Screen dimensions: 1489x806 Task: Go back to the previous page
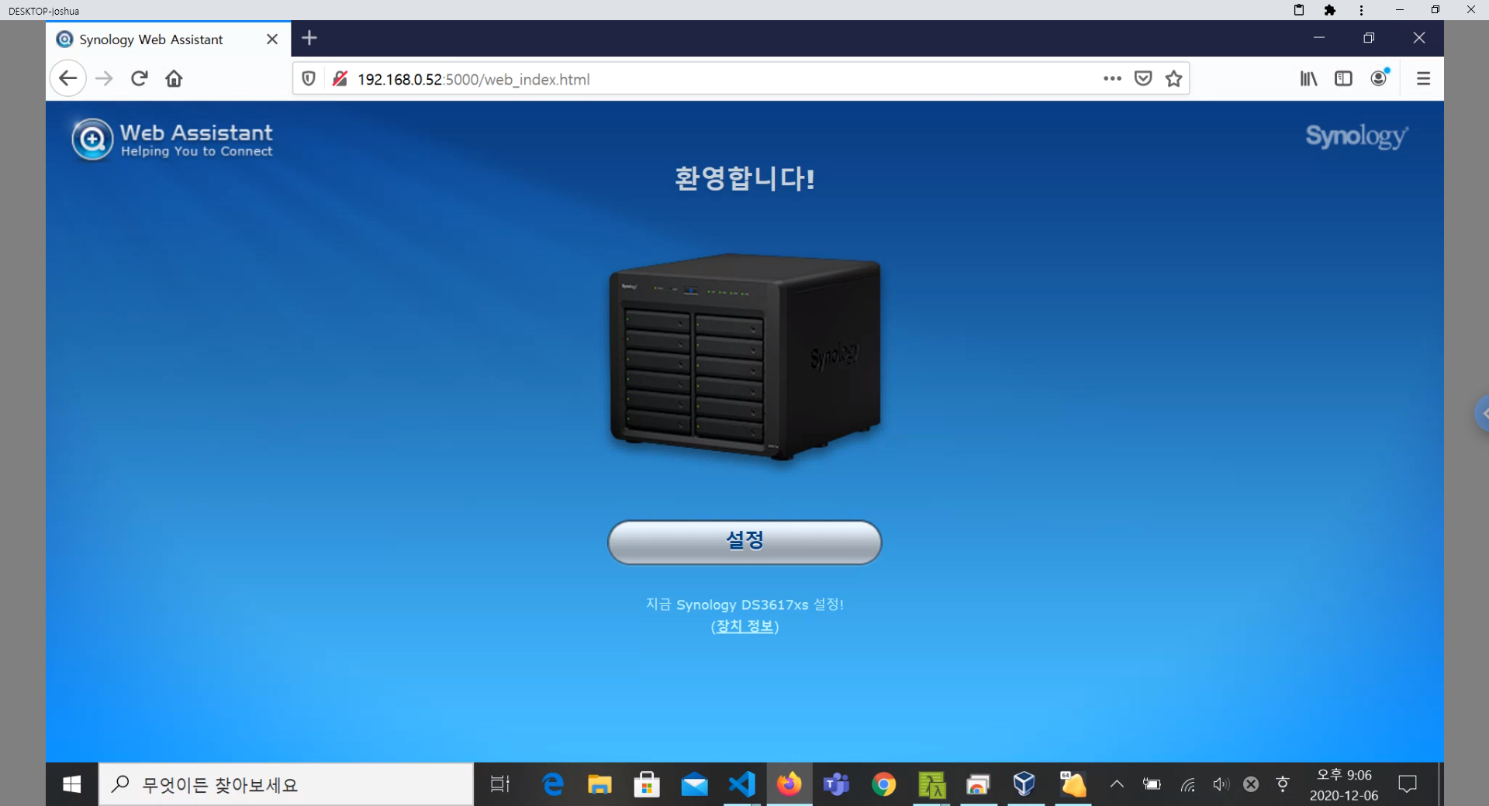(68, 78)
